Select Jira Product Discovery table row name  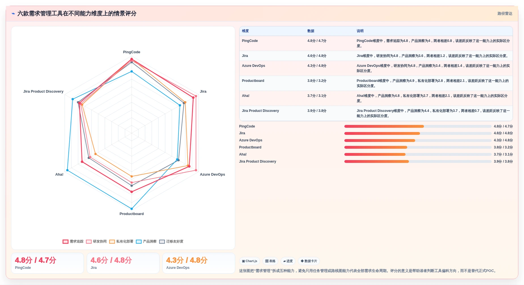260,111
